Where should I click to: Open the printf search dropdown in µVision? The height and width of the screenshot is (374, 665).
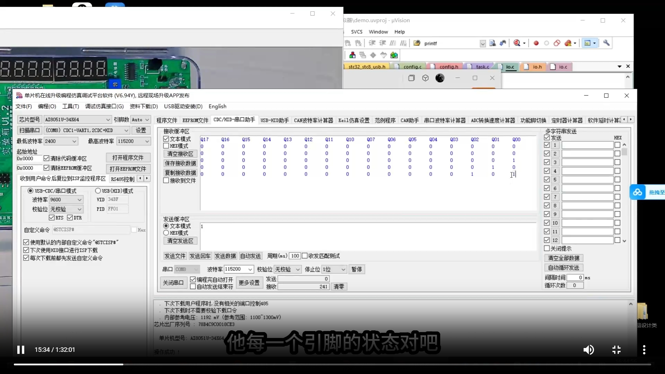tap(482, 43)
